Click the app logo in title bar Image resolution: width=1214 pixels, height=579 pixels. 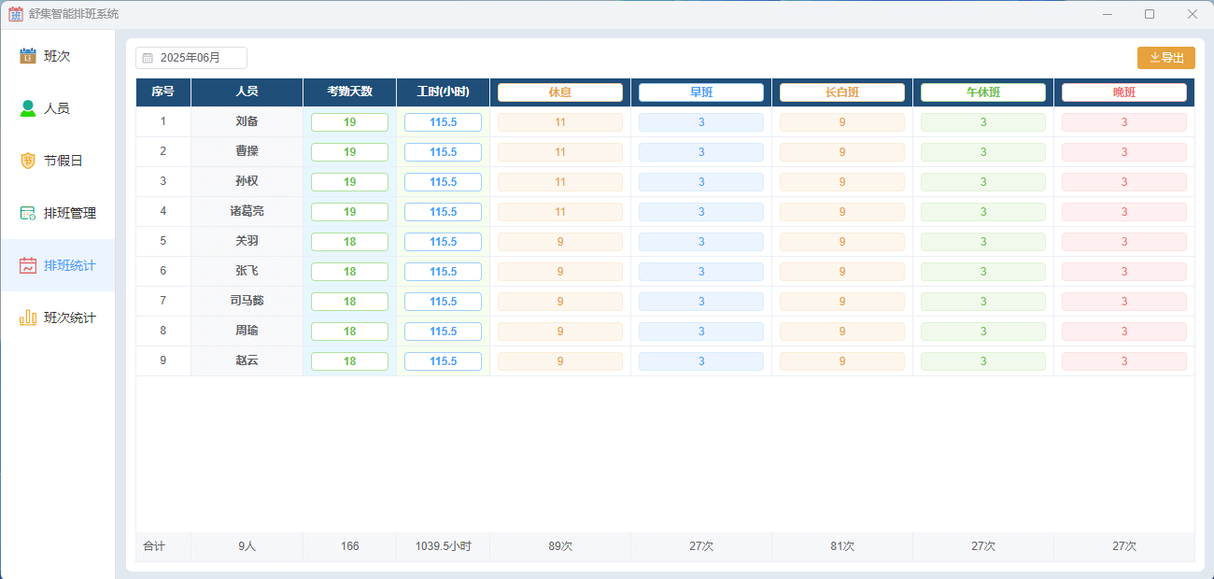coord(15,14)
